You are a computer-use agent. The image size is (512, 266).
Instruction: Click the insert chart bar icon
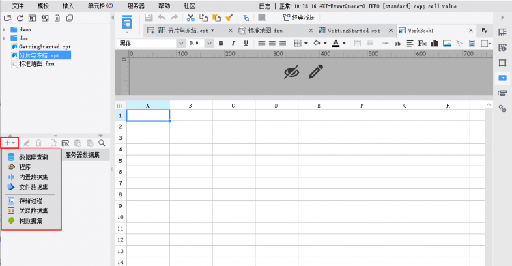tap(435, 43)
